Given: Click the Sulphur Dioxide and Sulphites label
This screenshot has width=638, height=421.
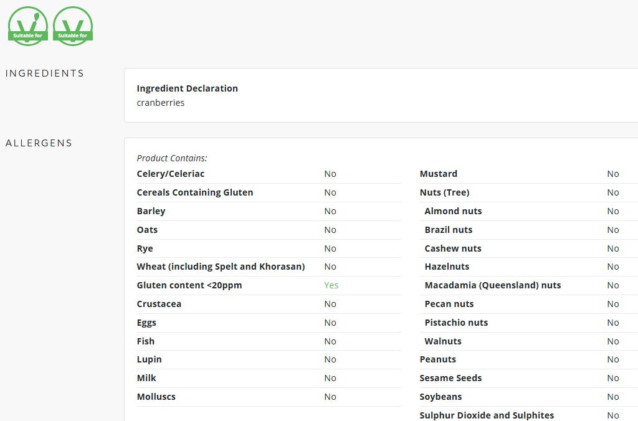Looking at the screenshot, I should click(487, 415).
